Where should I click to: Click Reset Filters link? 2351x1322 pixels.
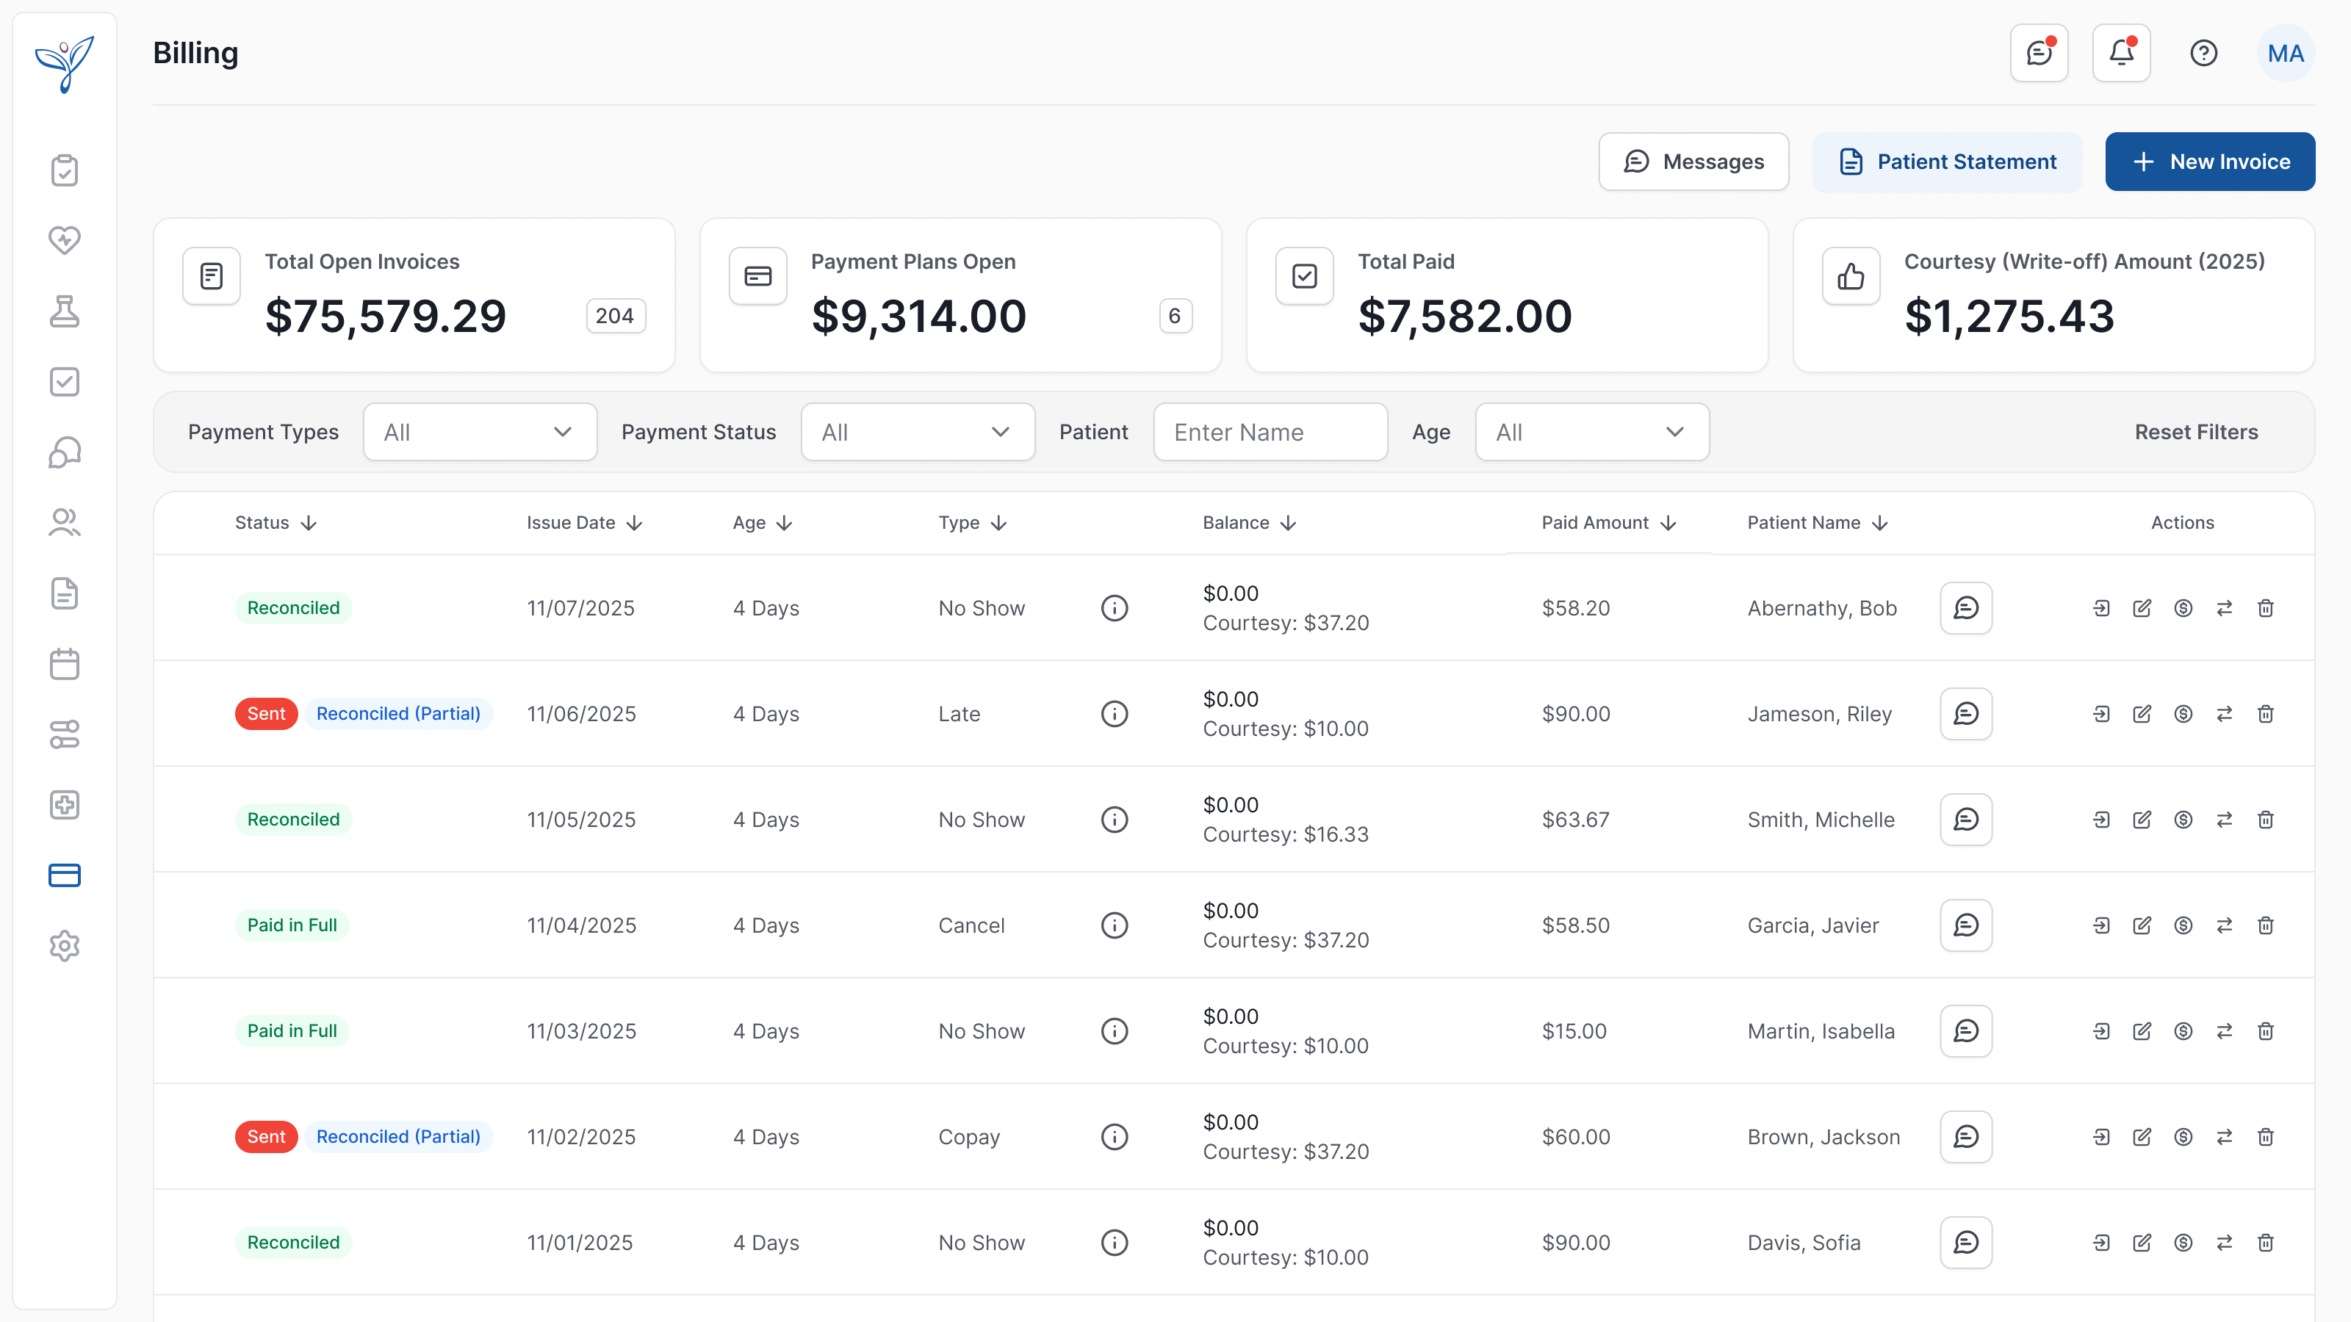tap(2196, 432)
